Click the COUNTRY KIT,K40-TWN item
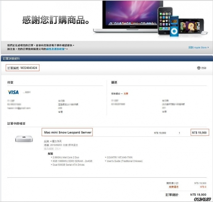The width and height of the screenshot is (213, 202). click(x=119, y=157)
